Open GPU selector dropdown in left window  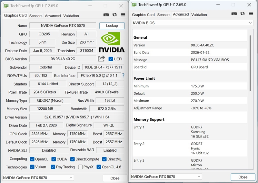tap(38, 178)
